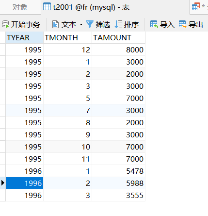
Task: Click TYEAR 1995 in month 12 row
Action: point(24,50)
